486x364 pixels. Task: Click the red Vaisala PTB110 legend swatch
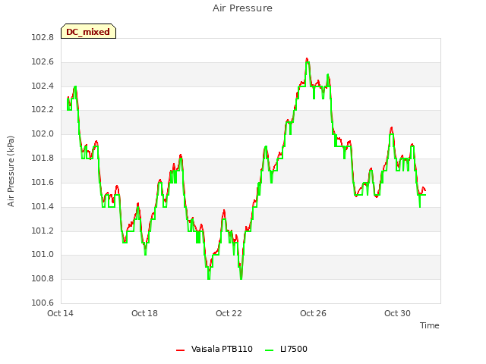pyautogui.click(x=181, y=350)
